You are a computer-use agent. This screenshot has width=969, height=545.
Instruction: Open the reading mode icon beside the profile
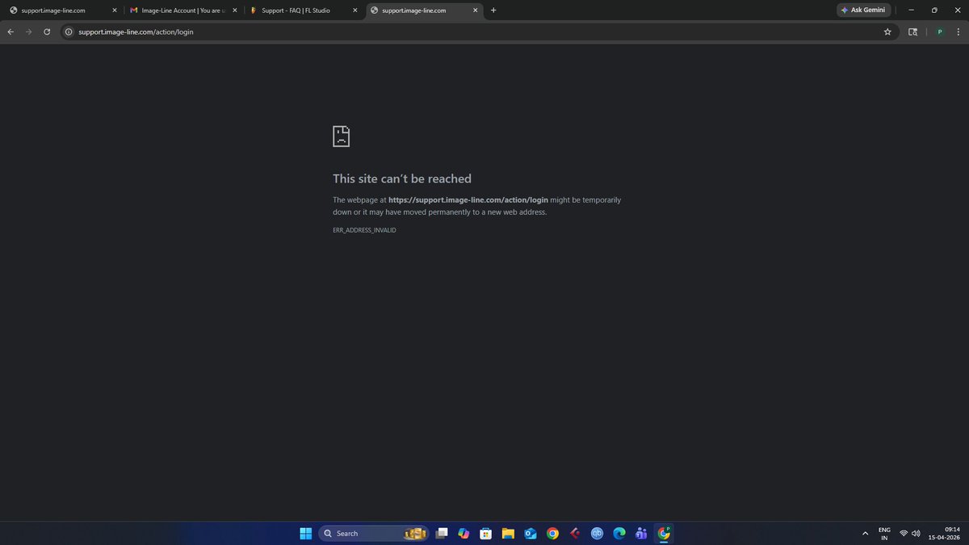pyautogui.click(x=913, y=31)
